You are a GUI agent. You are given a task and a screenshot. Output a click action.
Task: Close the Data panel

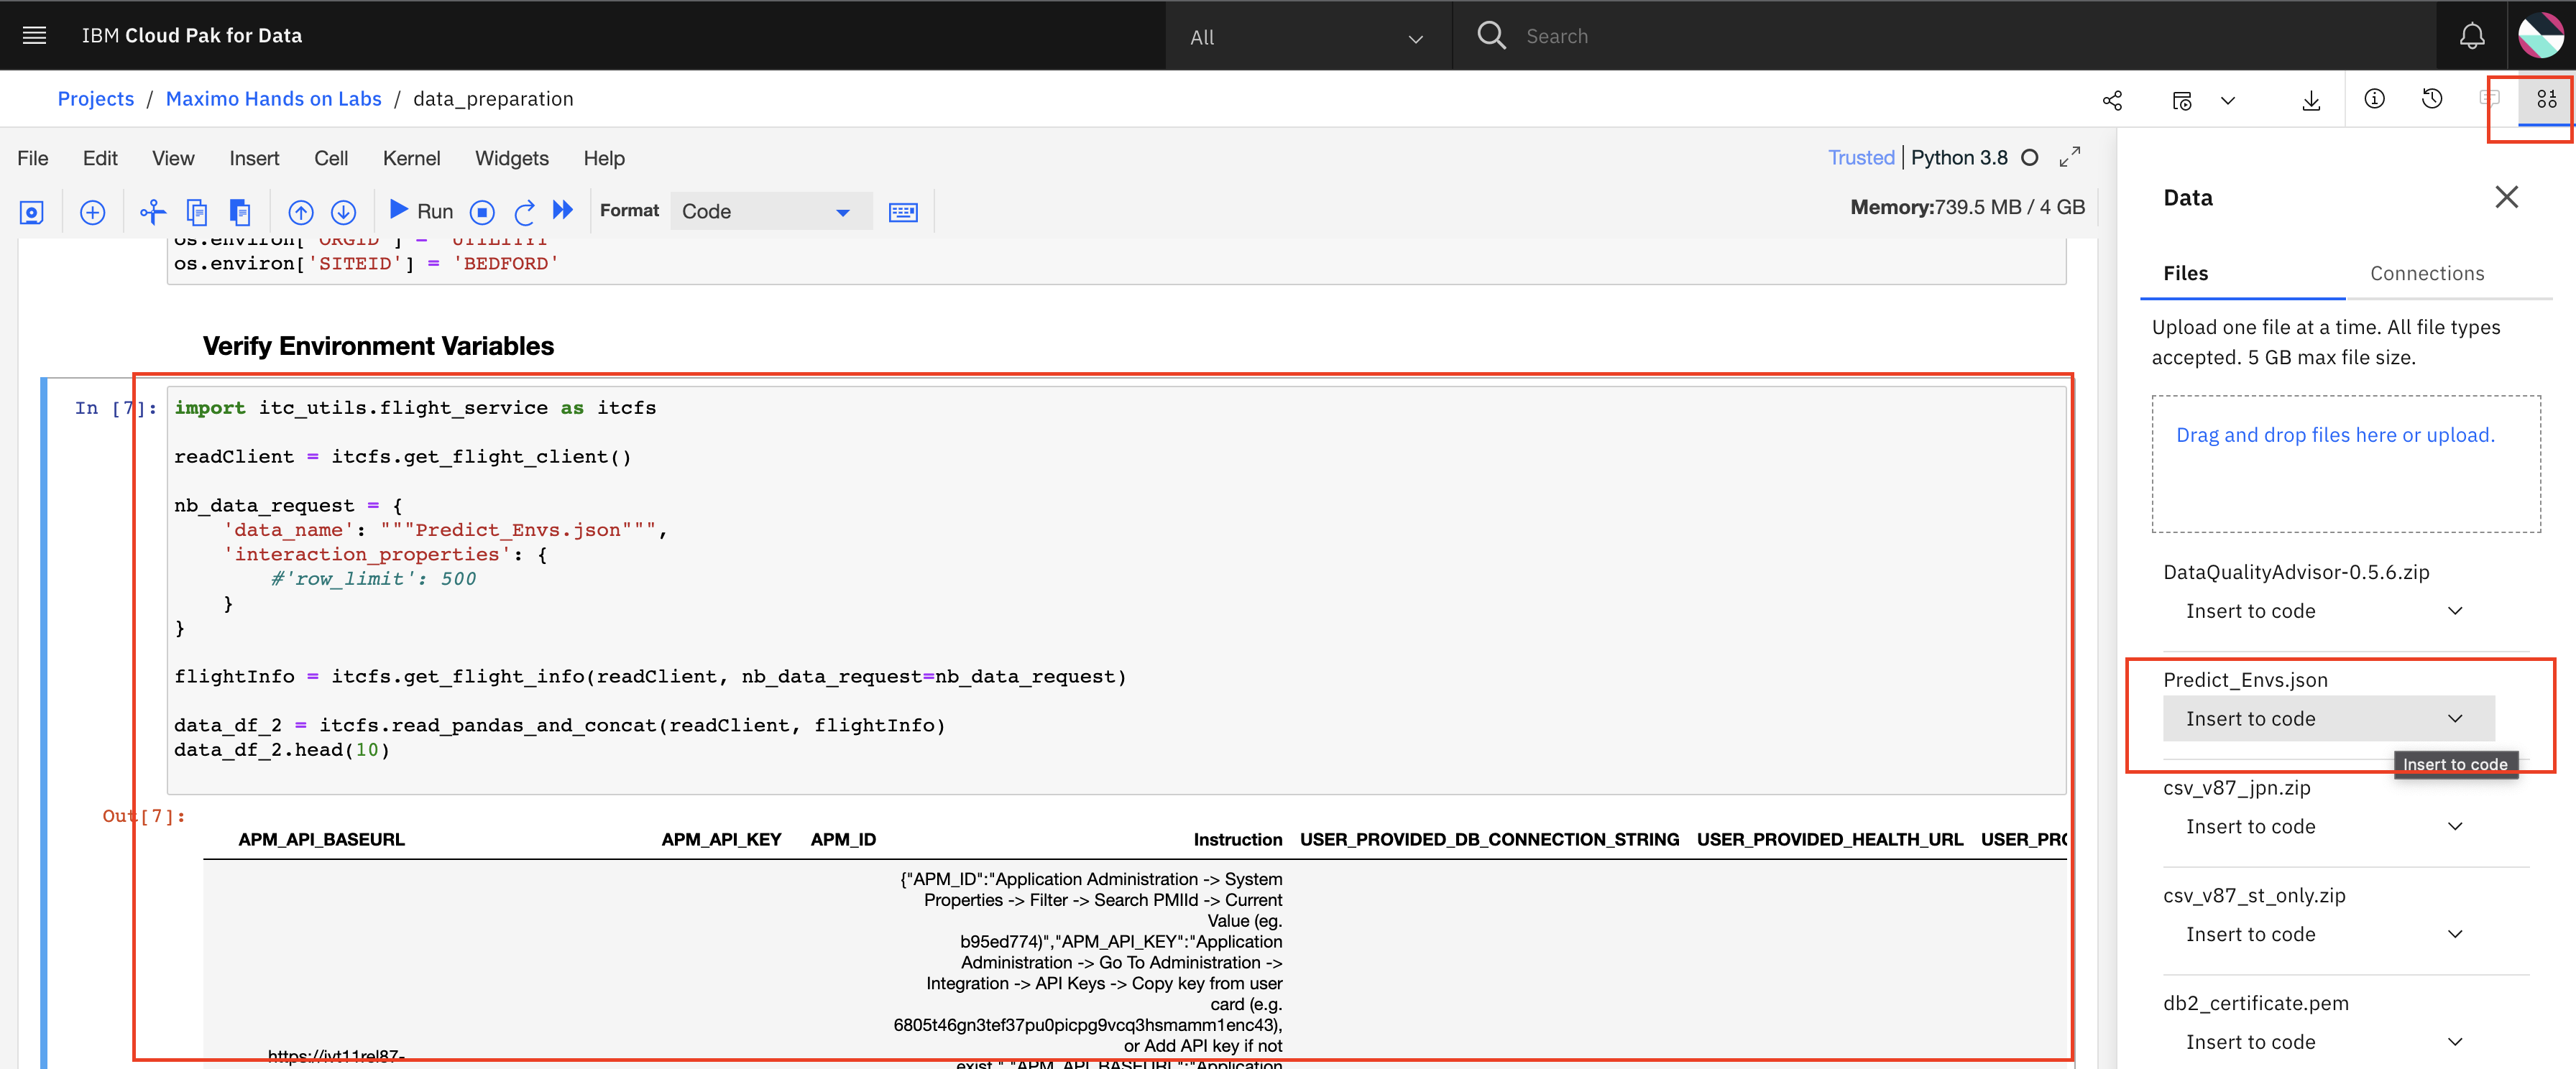click(2508, 197)
